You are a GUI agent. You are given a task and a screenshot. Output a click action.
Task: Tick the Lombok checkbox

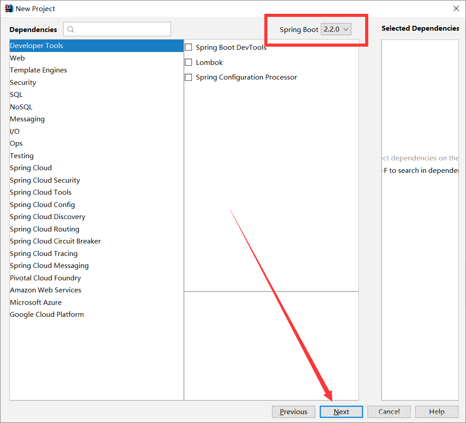(188, 62)
